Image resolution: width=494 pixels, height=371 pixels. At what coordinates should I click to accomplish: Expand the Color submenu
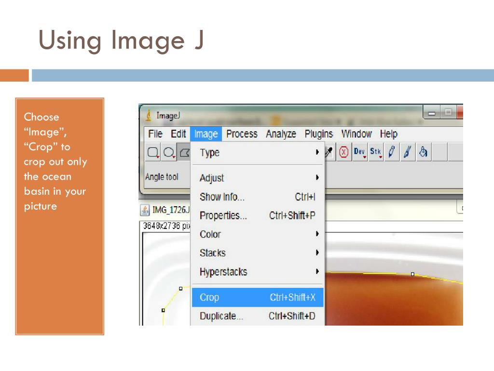coord(258,234)
